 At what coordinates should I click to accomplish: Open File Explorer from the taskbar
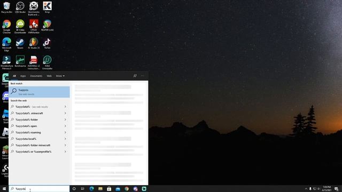[100, 189]
